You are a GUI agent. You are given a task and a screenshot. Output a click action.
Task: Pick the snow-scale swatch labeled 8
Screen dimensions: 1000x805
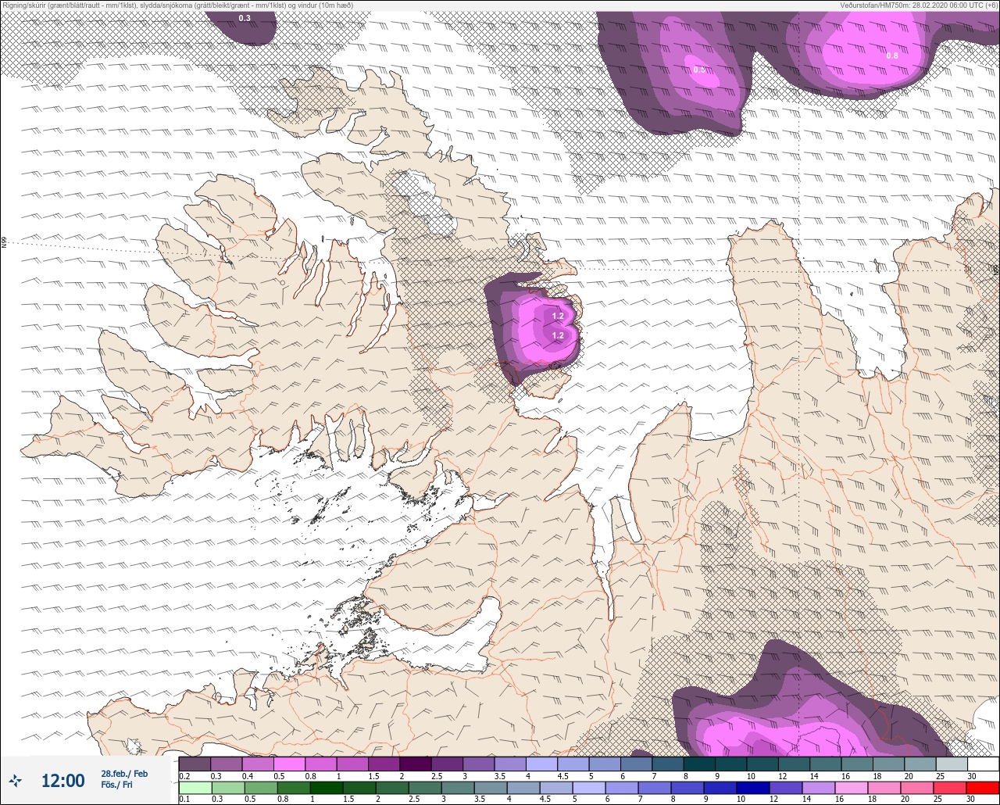click(x=699, y=764)
